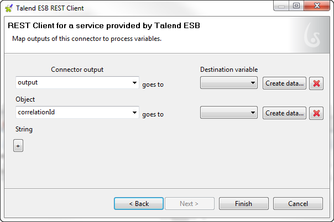The width and height of the screenshot is (334, 222).
Task: Open the correlationId connector output dropdown arrow
Action: coord(135,113)
